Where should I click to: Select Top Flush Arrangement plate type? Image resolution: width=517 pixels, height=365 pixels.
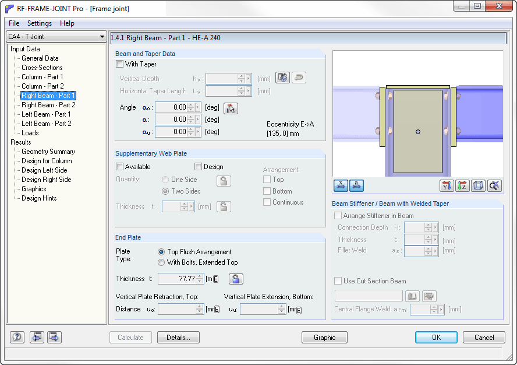161,252
